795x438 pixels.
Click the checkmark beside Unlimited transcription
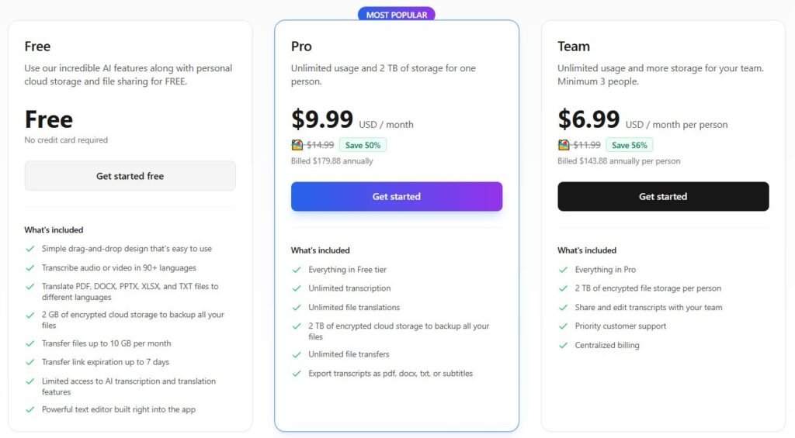pos(297,288)
